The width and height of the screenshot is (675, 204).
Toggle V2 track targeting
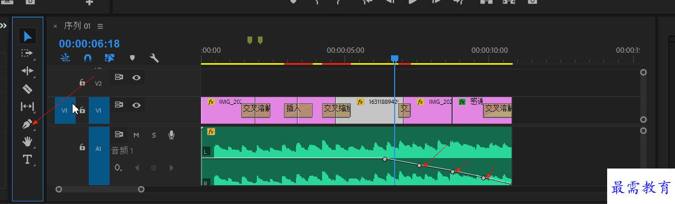pos(99,83)
